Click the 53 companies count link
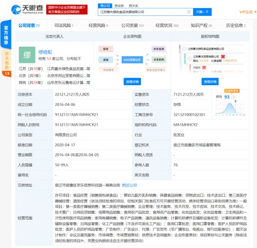 point(49,58)
